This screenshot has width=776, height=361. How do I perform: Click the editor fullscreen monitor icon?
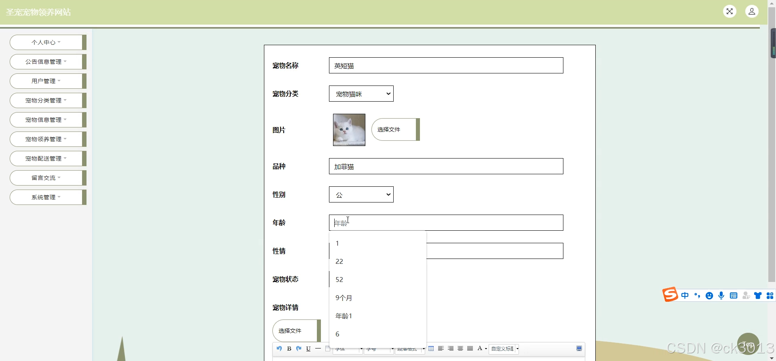point(579,348)
